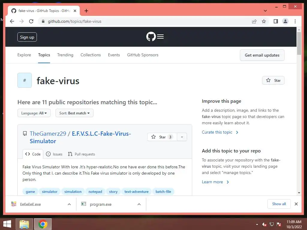This screenshot has height=230, width=307.
Task: Select the Topics tab
Action: pyautogui.click(x=44, y=55)
